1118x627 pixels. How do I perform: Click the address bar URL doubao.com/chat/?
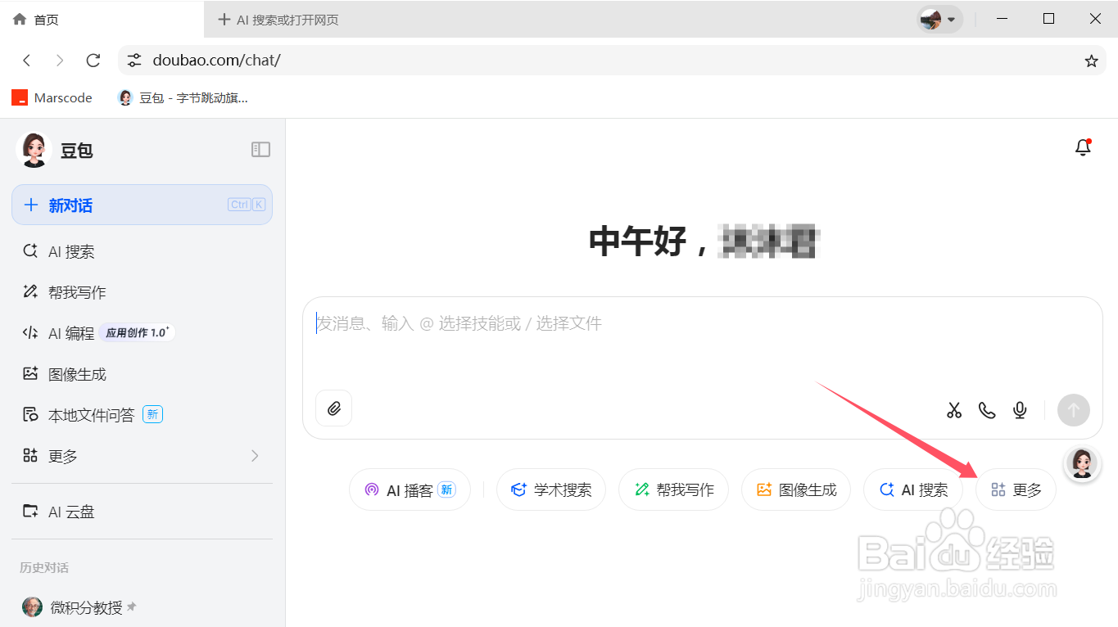[x=216, y=61]
